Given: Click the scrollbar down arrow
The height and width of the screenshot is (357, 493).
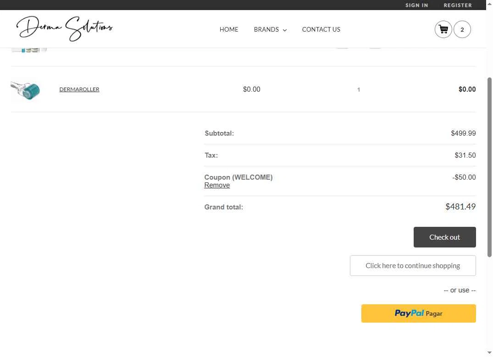Looking at the screenshot, I should click(x=489, y=353).
